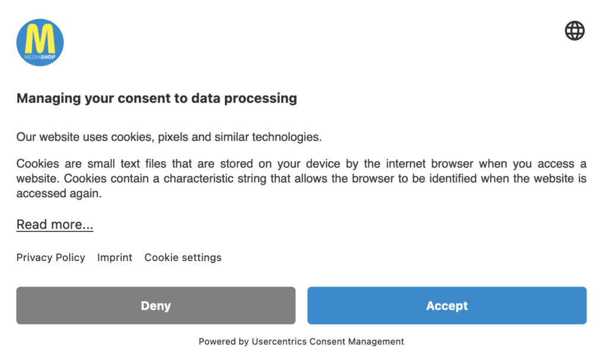This screenshot has height=354, width=606.
Task: Open the language selector globe icon
Action: coord(575,31)
